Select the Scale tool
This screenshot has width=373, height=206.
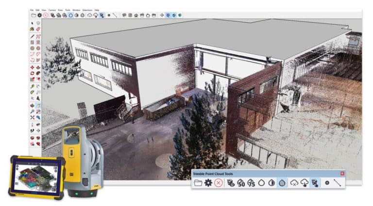(33, 79)
